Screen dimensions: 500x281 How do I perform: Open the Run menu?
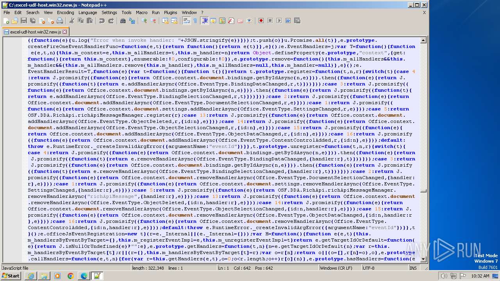(155, 12)
